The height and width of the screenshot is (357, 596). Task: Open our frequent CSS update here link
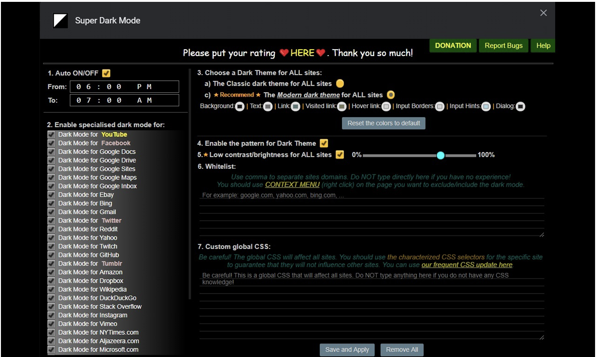(x=467, y=265)
